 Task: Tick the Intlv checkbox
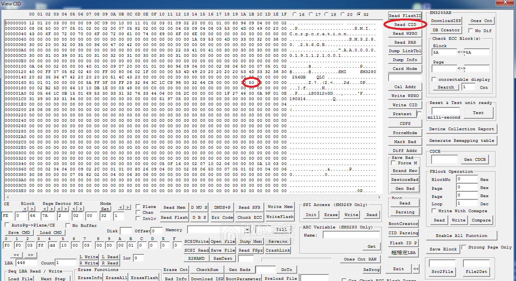pos(138,218)
